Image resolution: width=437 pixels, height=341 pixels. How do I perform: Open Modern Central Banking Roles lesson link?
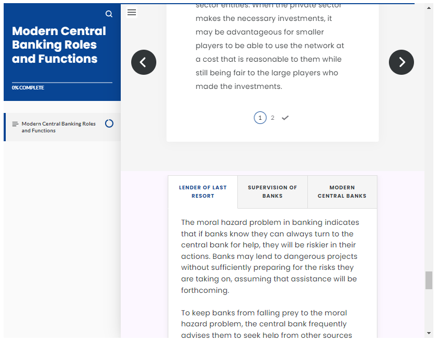pyautogui.click(x=59, y=127)
